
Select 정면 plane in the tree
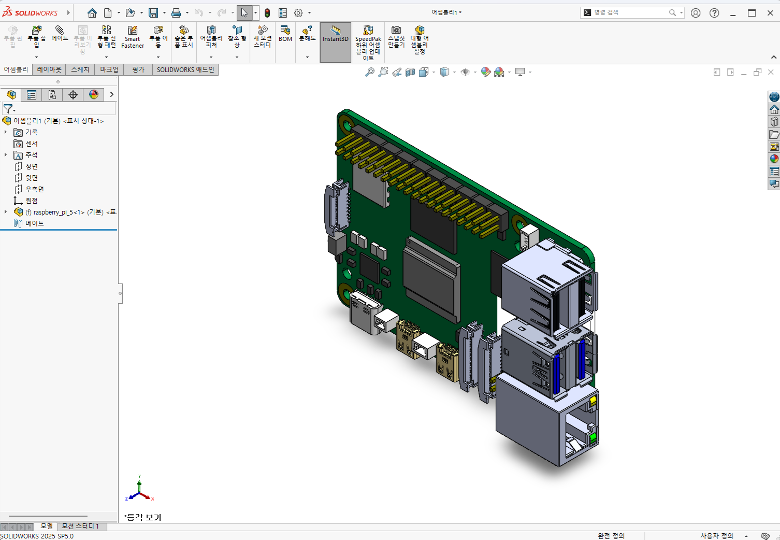pos(32,166)
